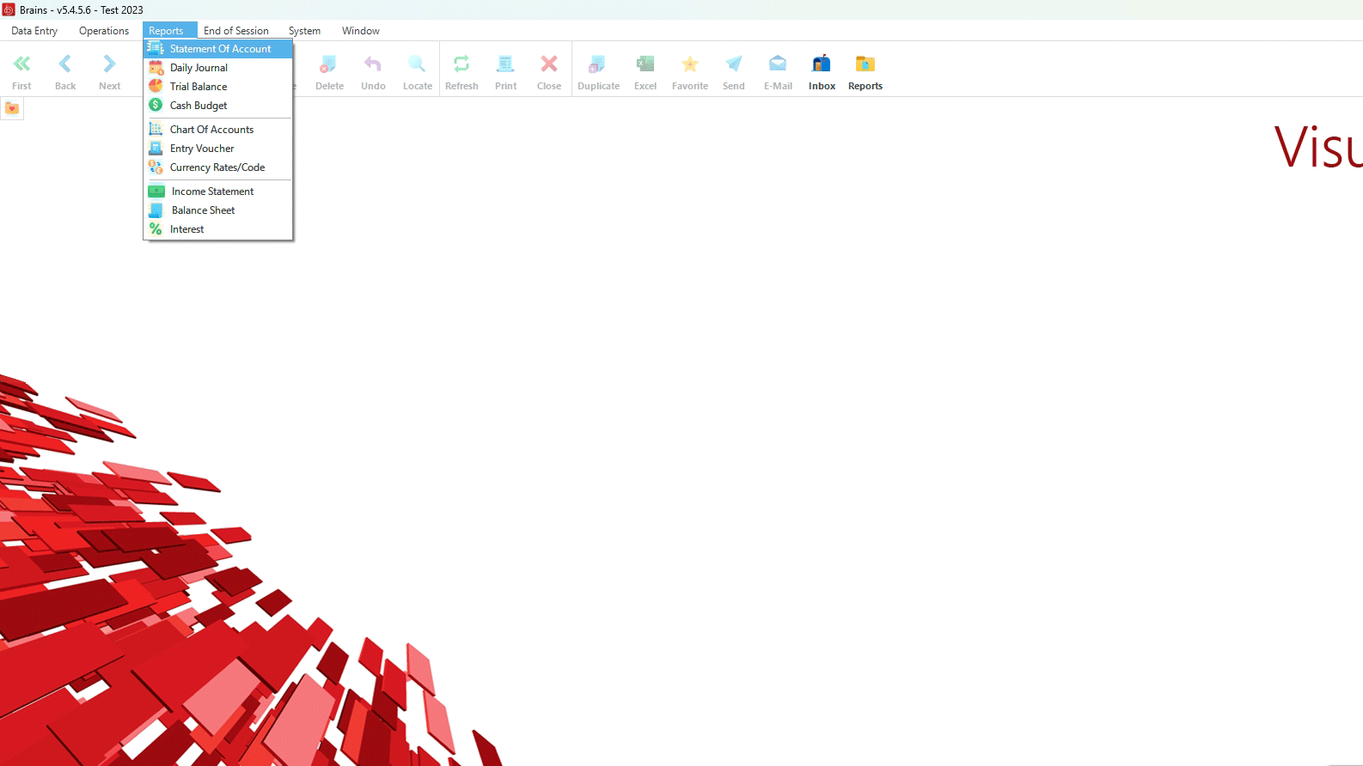Click the Refresh toolbar icon
The width and height of the screenshot is (1363, 766).
461,64
